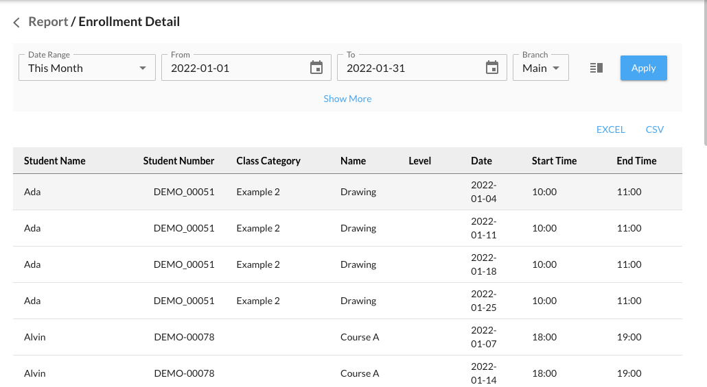Image resolution: width=707 pixels, height=387 pixels.
Task: Export the report as CSV
Action: tap(654, 129)
